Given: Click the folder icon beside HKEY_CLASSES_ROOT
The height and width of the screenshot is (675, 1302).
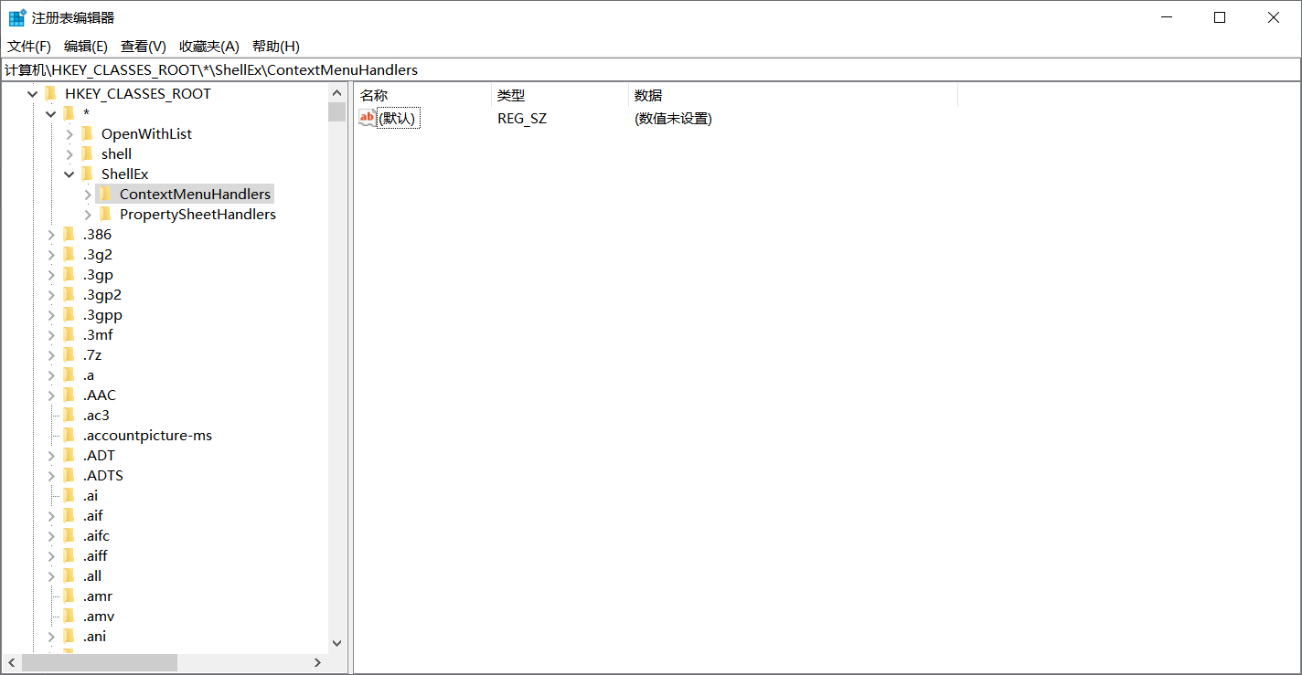Looking at the screenshot, I should click(51, 93).
